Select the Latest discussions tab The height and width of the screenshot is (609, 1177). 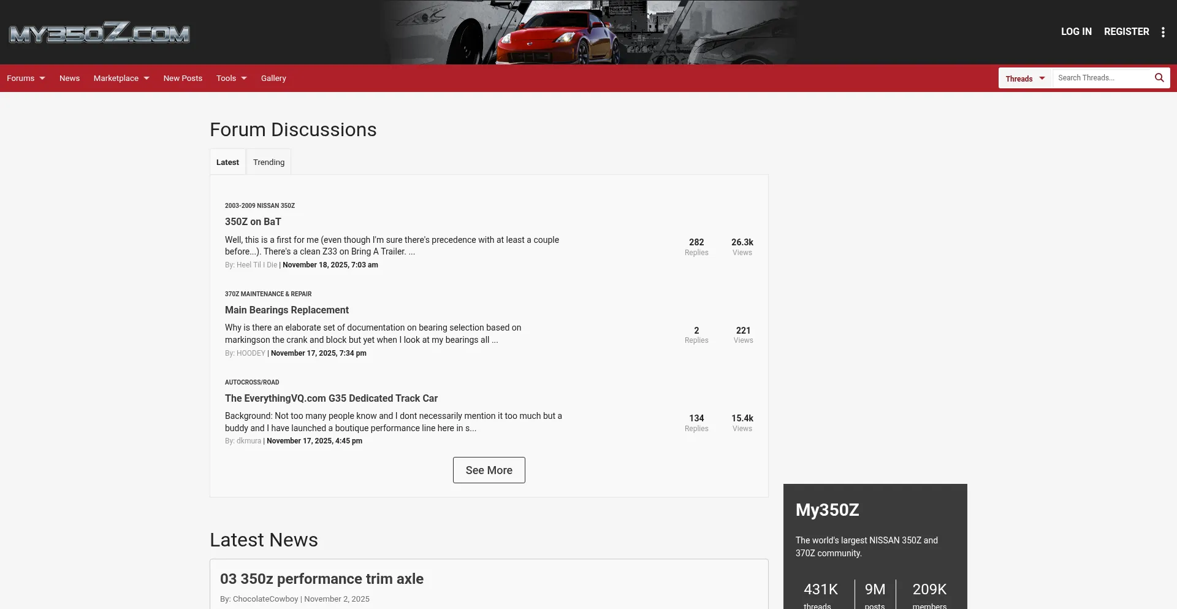click(x=227, y=163)
